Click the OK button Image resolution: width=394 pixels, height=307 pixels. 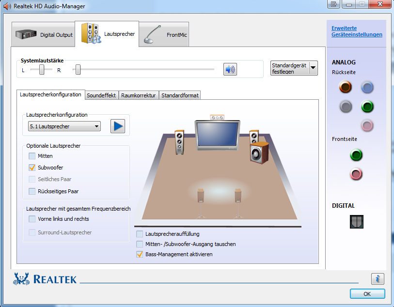pos(367,294)
